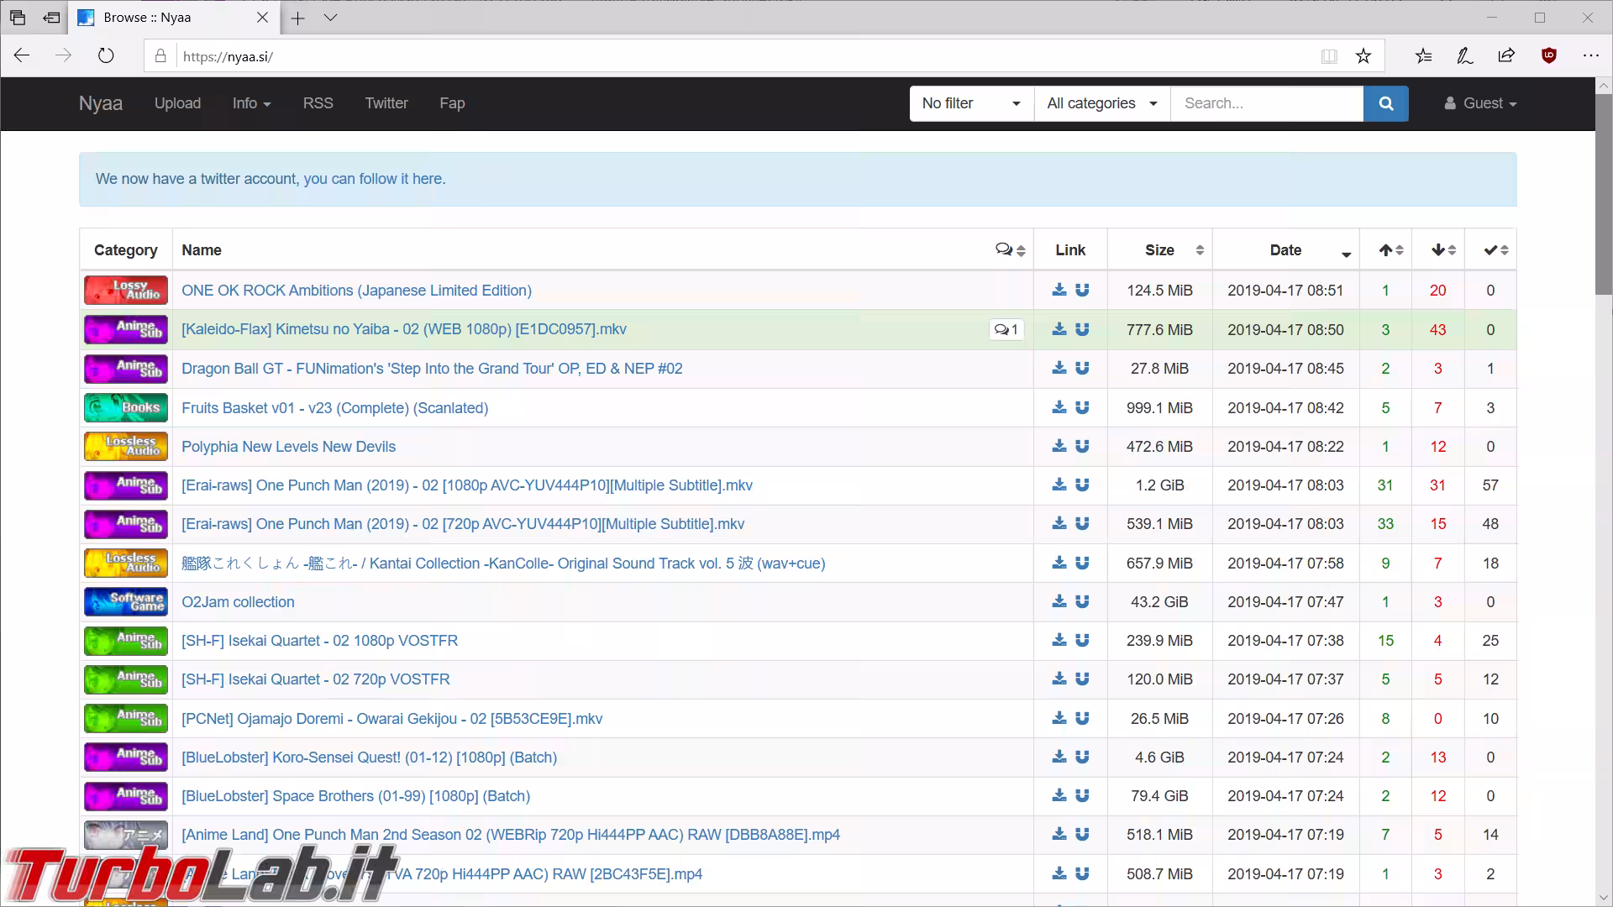Click the uBlock Origin shield extension icon
This screenshot has width=1613, height=907.
(1549, 55)
